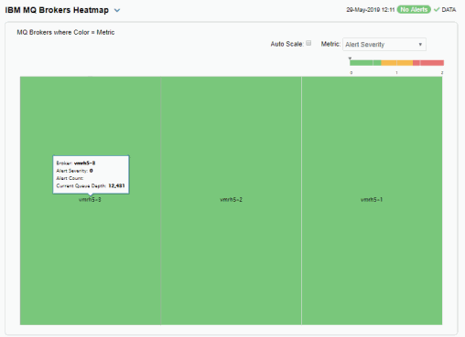
Task: Select the vmrh5-2 broker heatmap cell
Action: pos(231,201)
